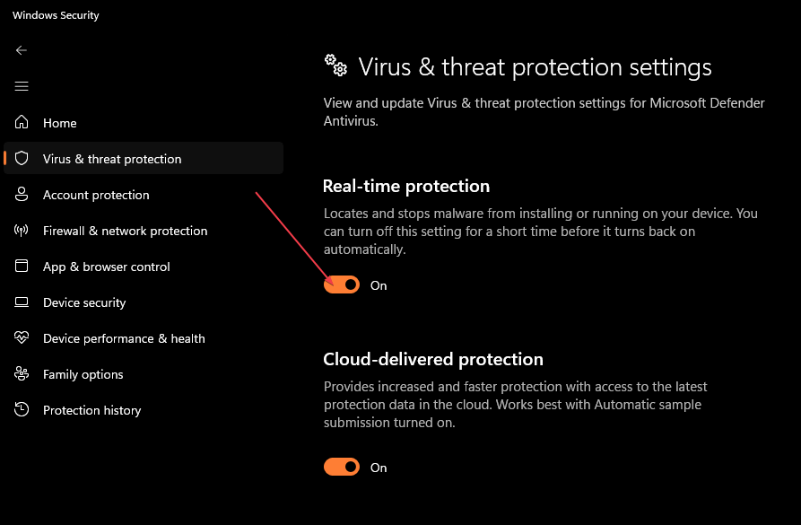Turn off Real-time protection

tap(341, 284)
